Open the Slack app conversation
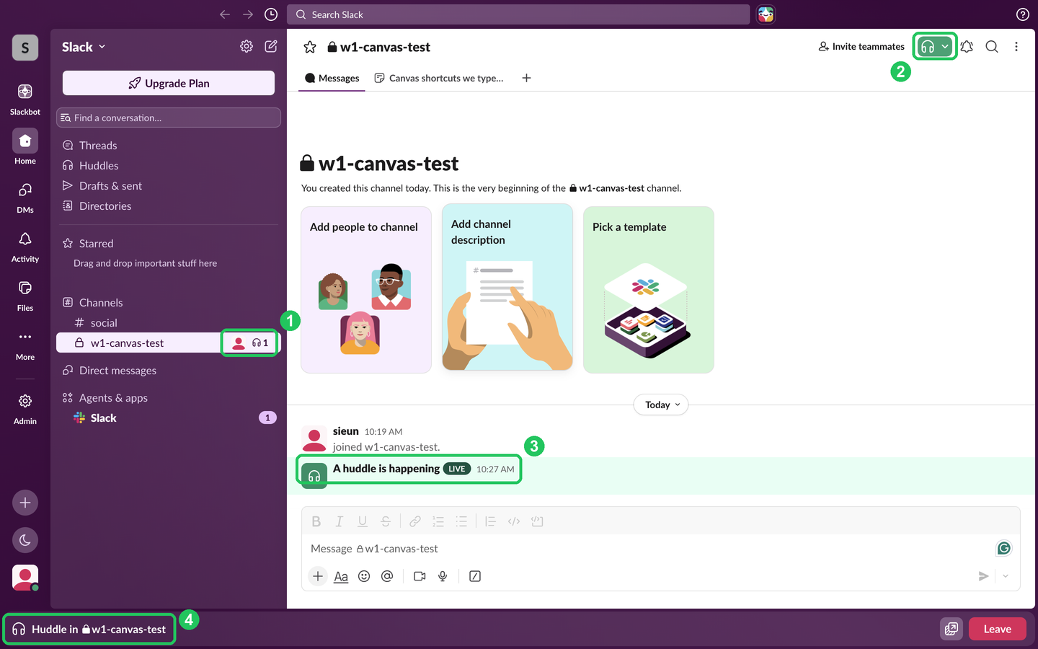 pos(169,418)
